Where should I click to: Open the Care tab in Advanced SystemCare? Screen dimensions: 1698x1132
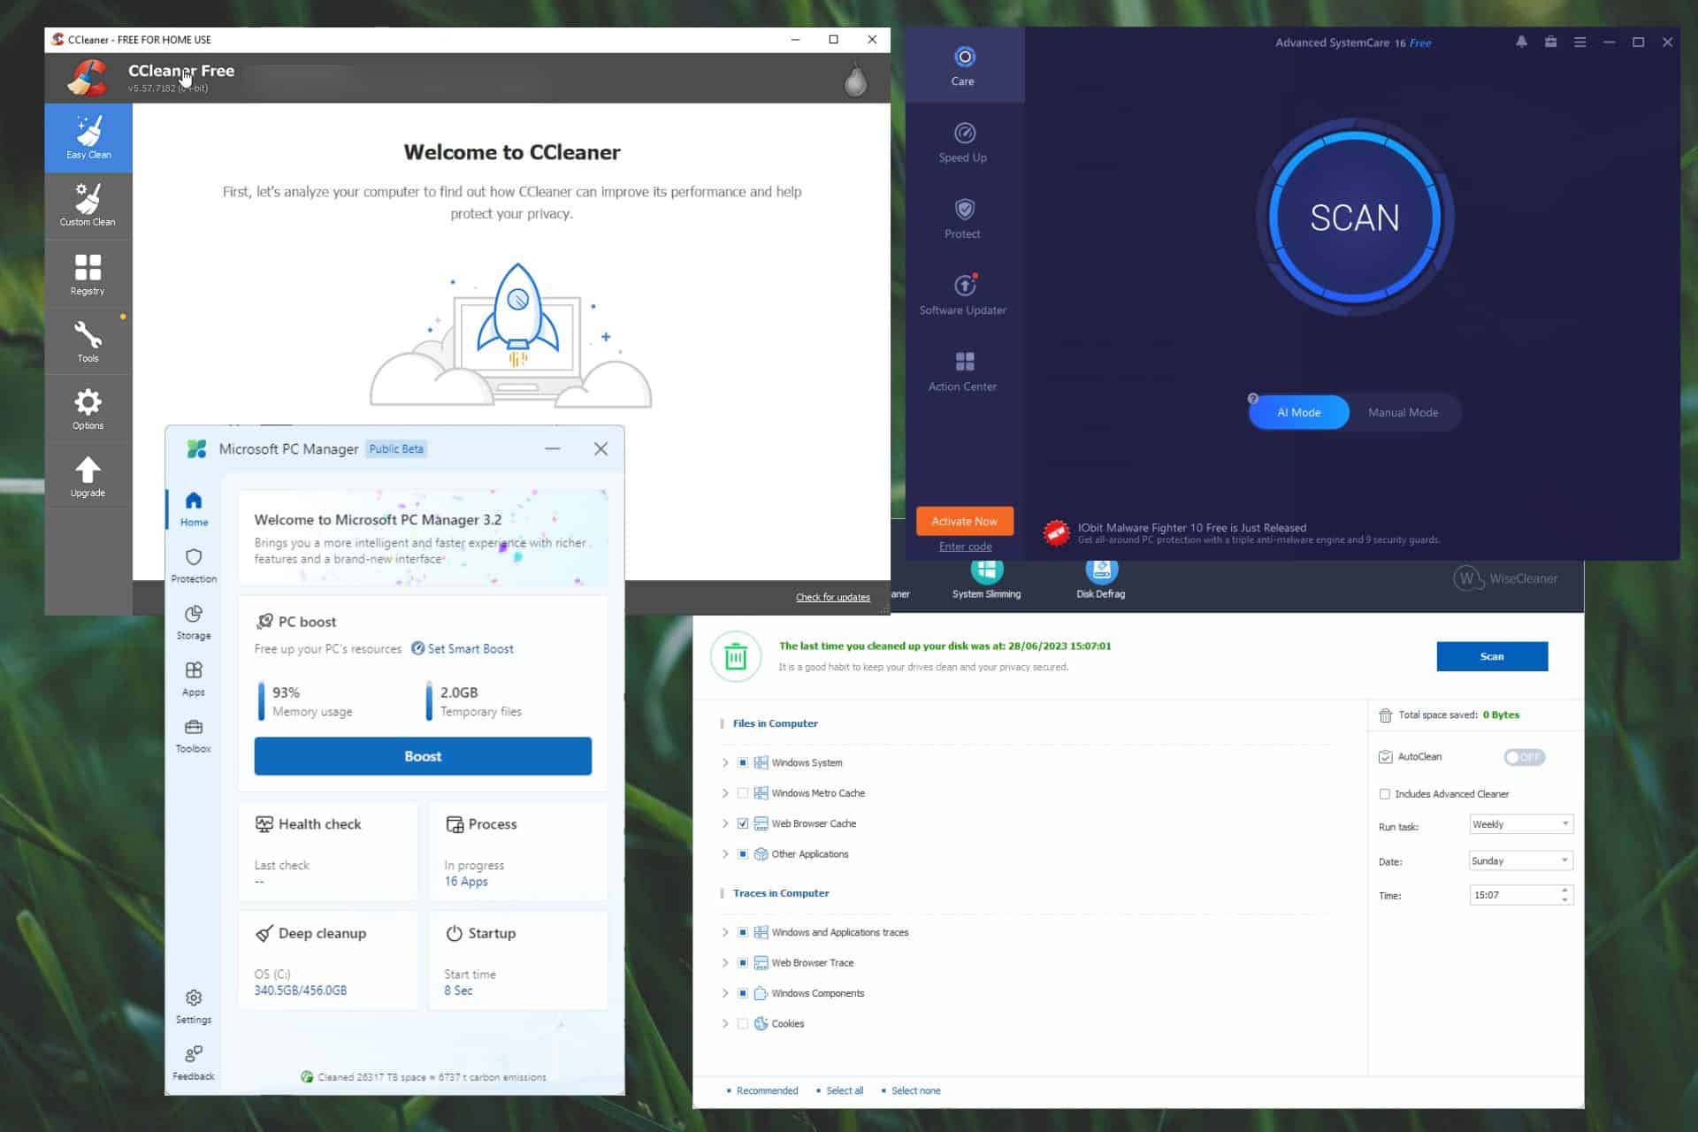click(x=964, y=65)
